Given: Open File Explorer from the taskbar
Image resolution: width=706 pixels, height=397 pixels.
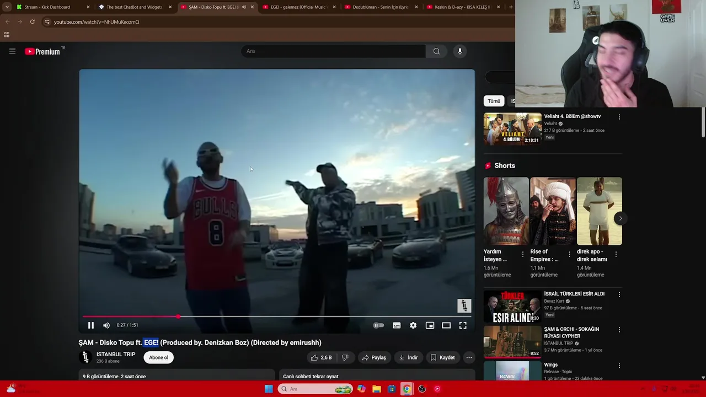Looking at the screenshot, I should click(x=377, y=389).
